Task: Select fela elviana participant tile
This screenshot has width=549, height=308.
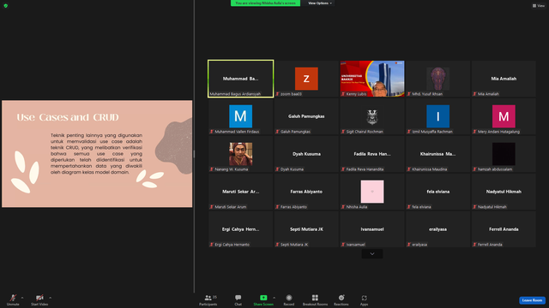Action: (x=438, y=192)
